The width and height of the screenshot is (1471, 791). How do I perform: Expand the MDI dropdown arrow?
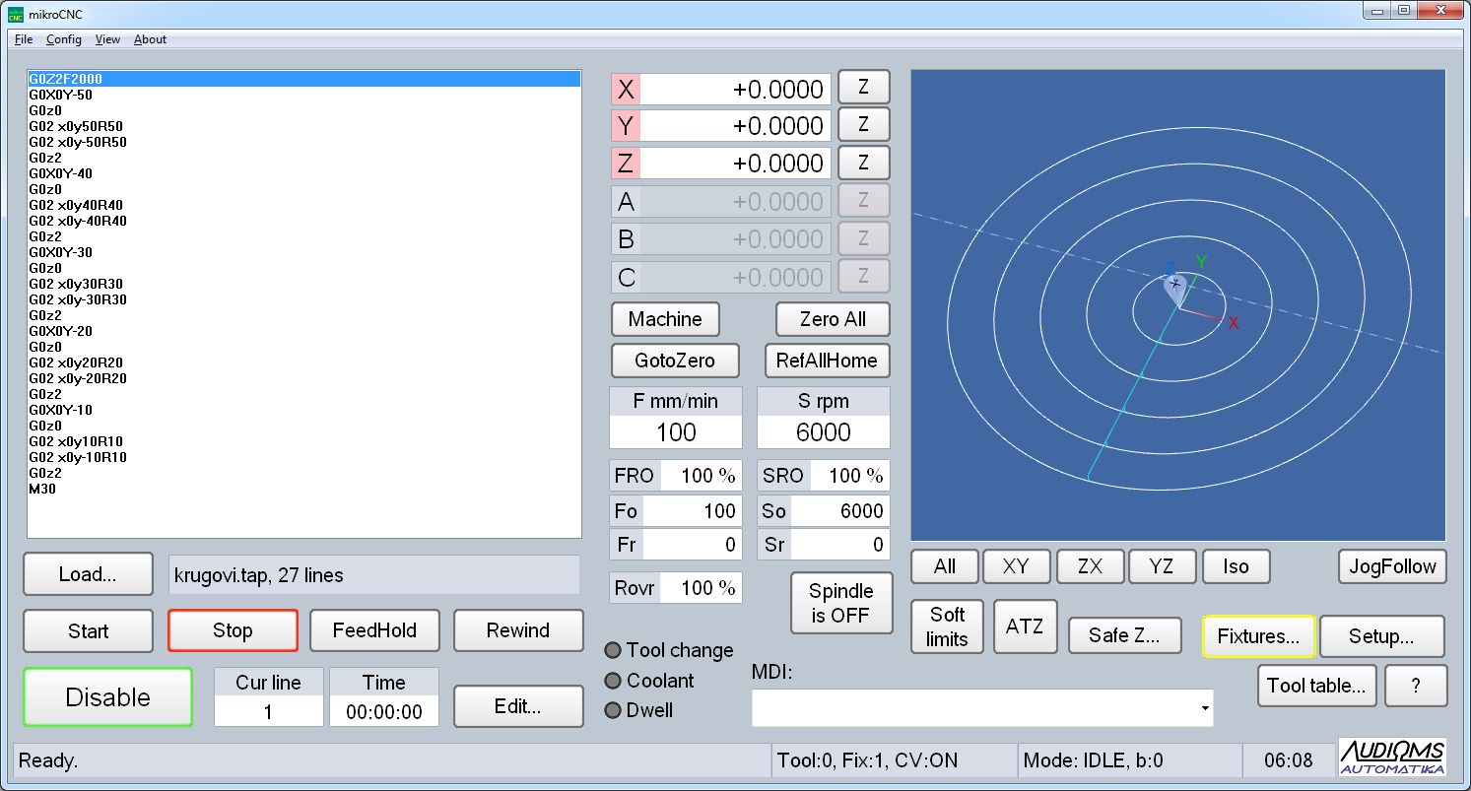click(1205, 708)
